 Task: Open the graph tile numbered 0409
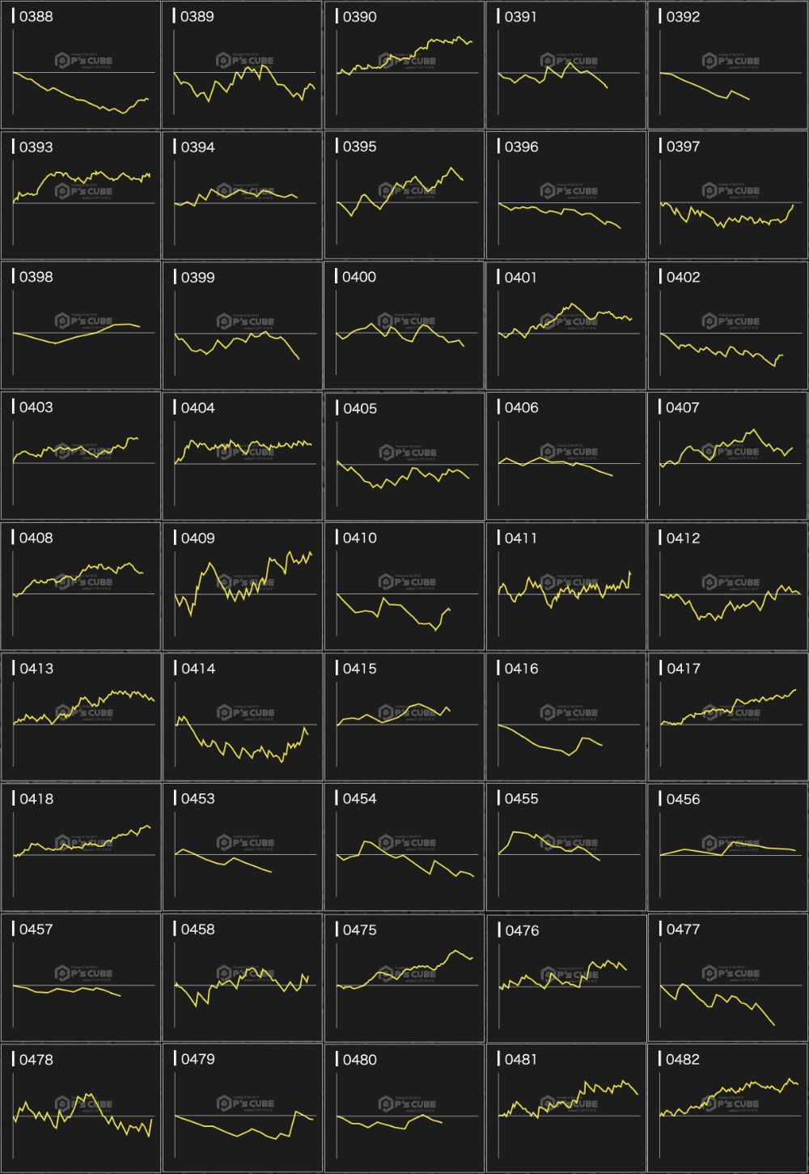[243, 586]
